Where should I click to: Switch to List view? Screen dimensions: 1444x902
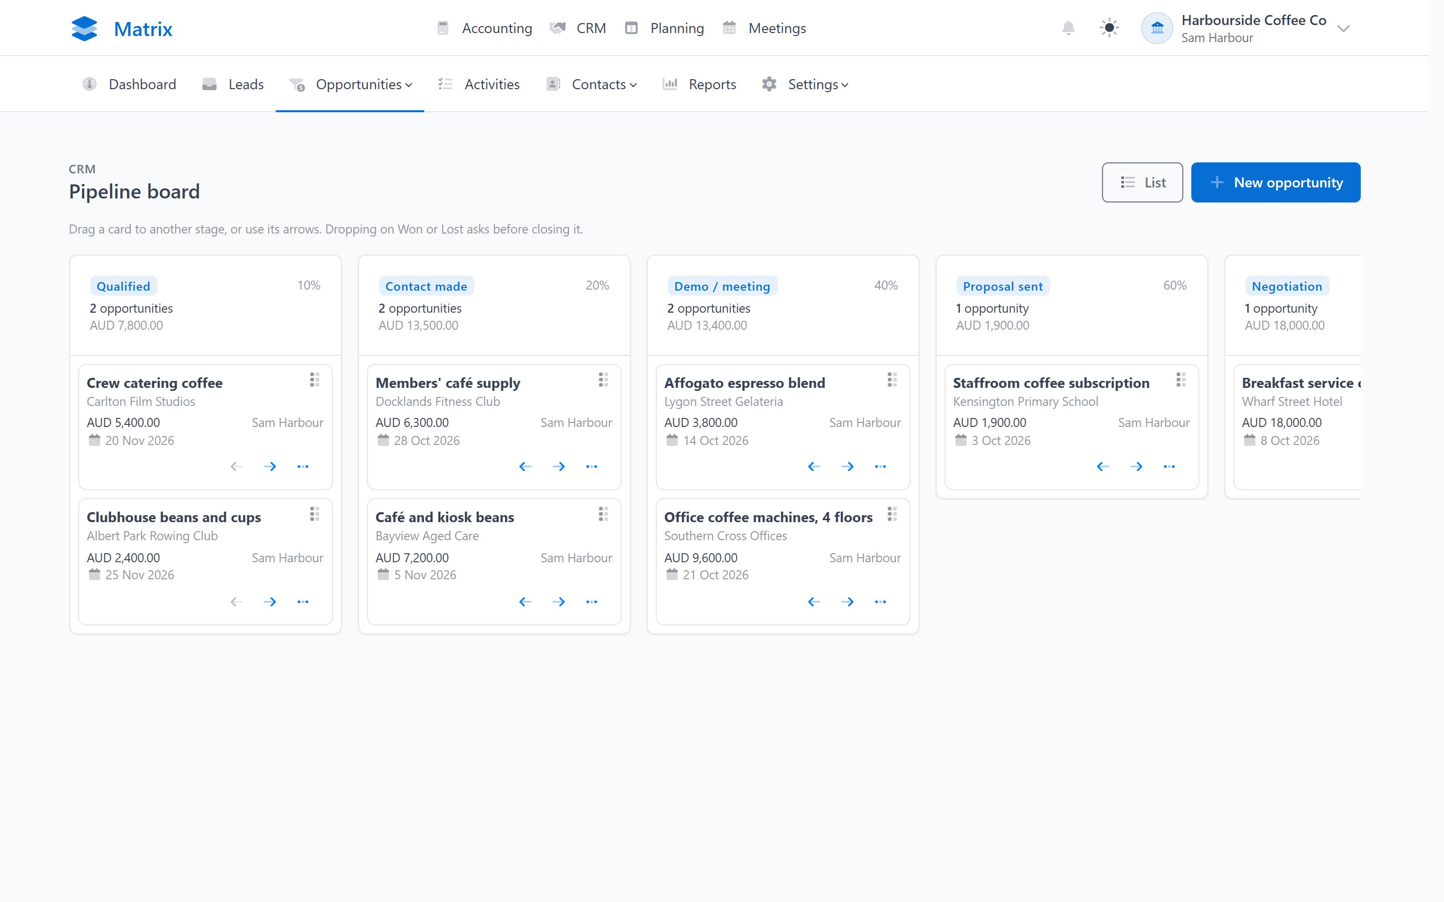[1142, 182]
